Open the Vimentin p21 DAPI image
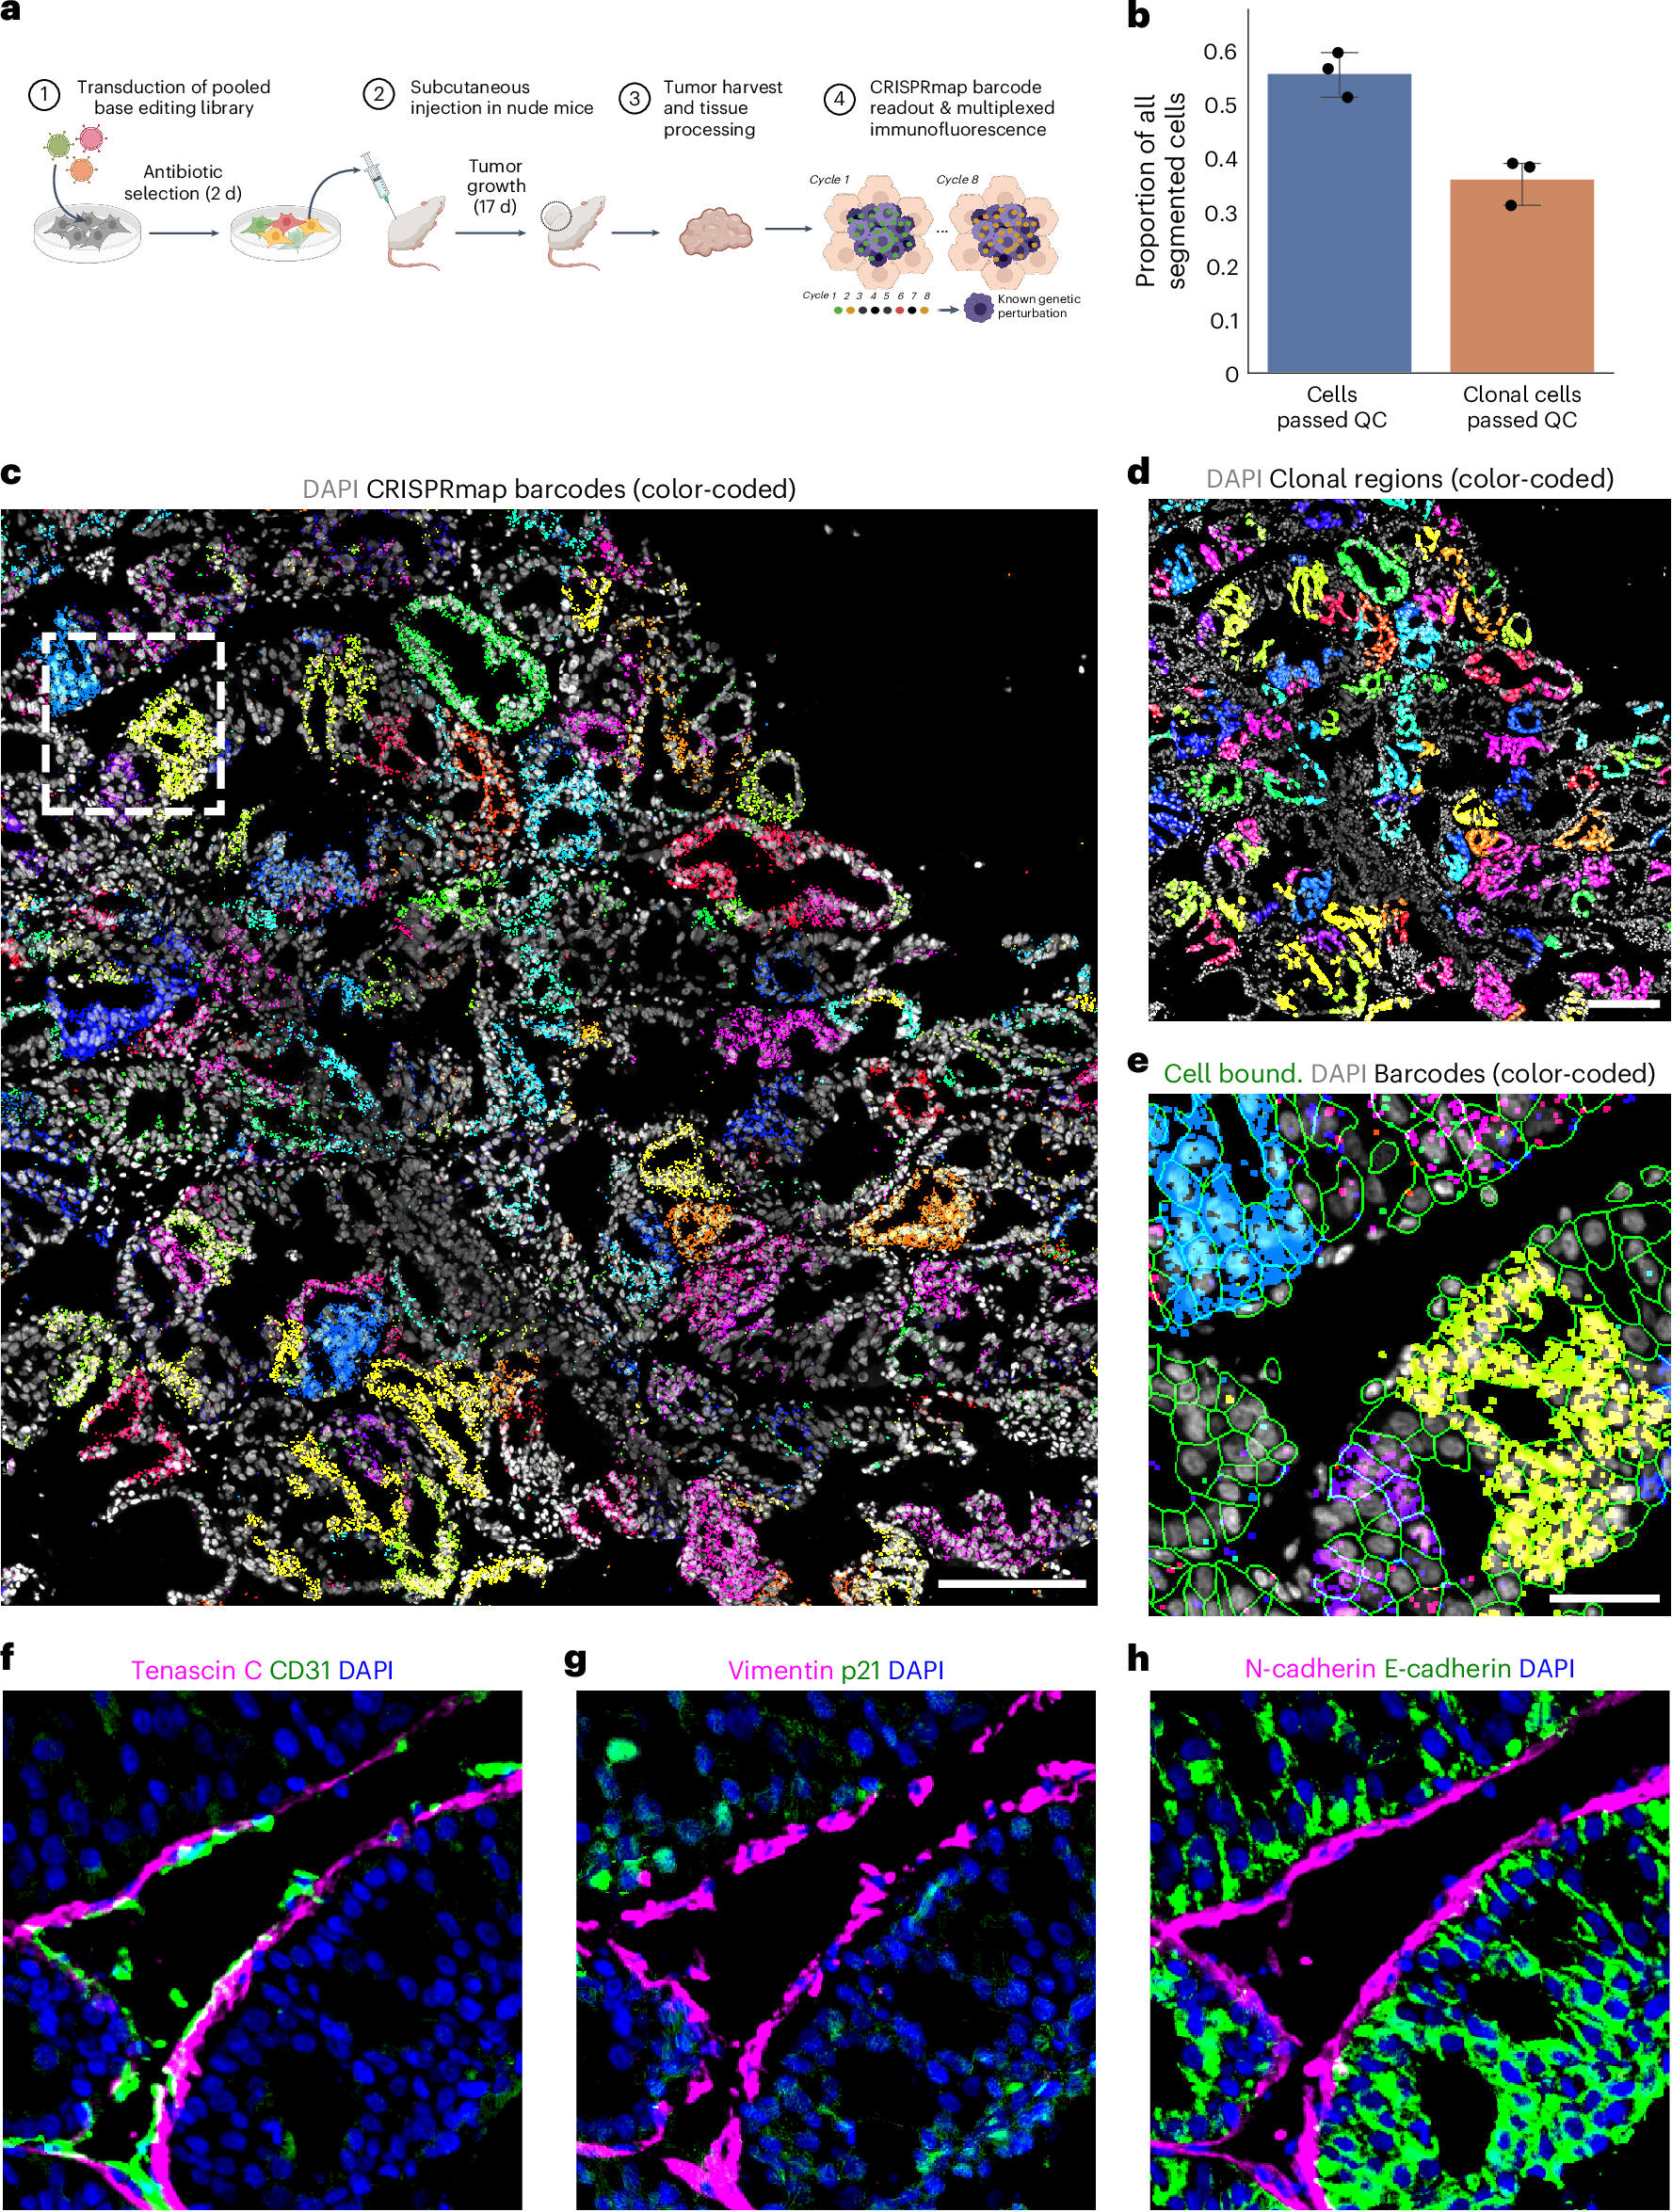 (835, 1950)
